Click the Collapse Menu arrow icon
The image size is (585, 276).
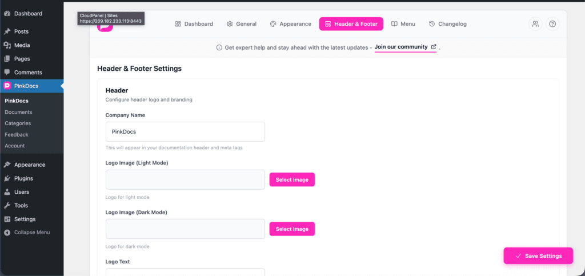click(x=7, y=233)
